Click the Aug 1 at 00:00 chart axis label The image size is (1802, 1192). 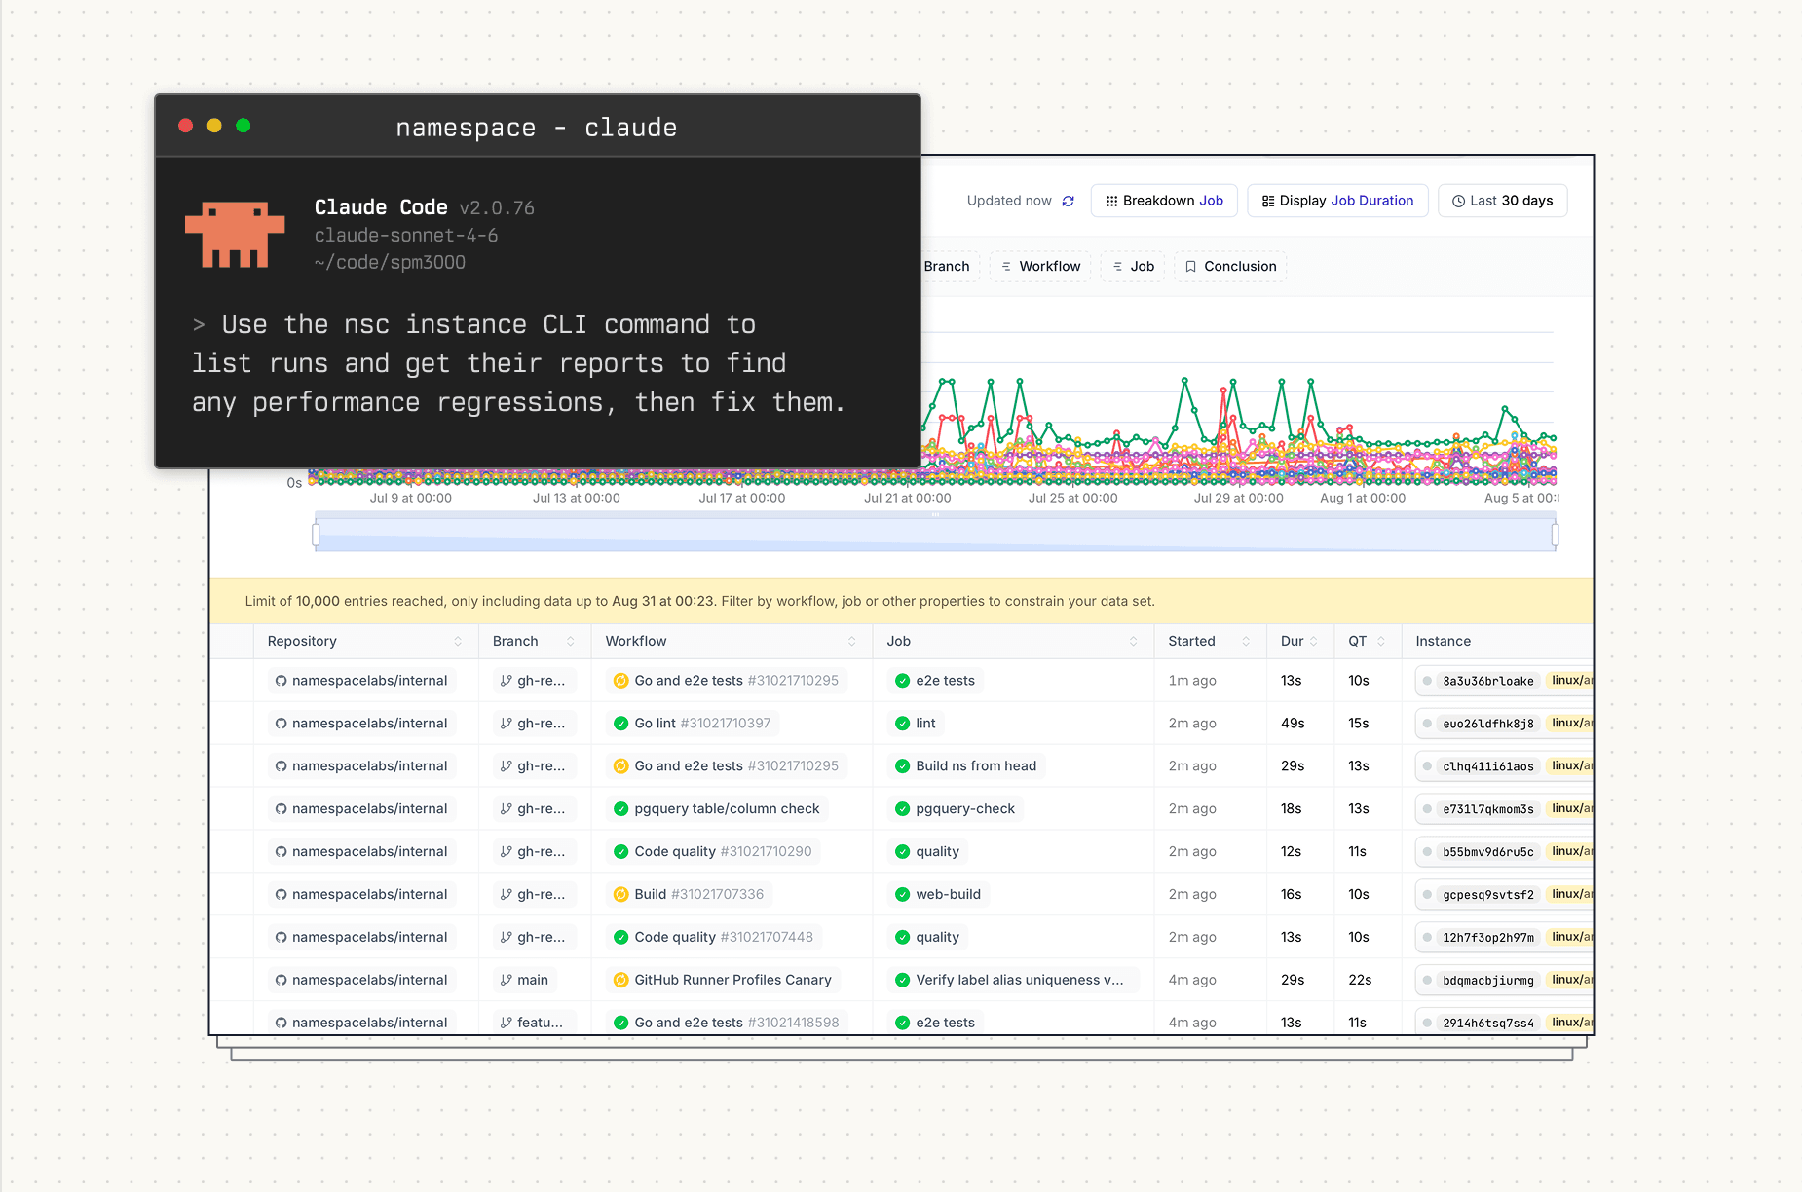tap(1363, 498)
